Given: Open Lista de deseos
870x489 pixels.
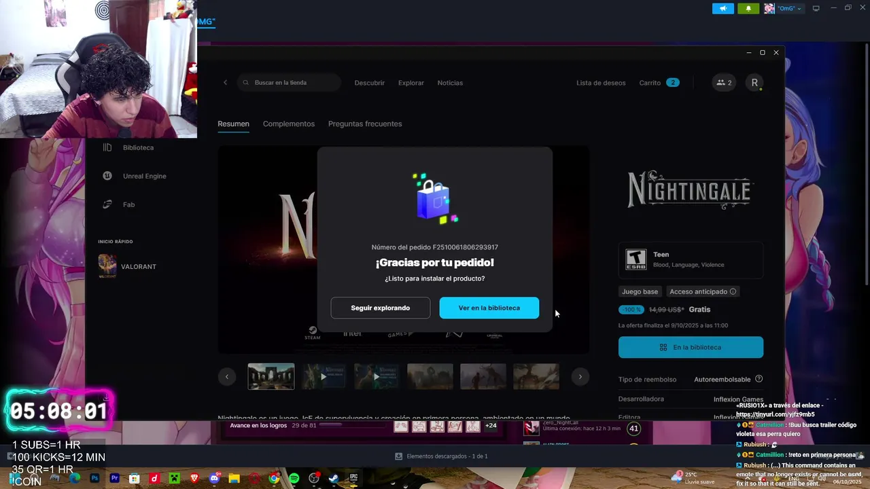Looking at the screenshot, I should click(601, 83).
